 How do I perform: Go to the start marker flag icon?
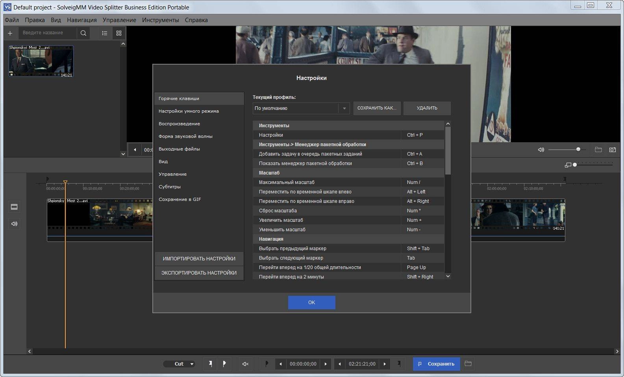[x=267, y=364]
